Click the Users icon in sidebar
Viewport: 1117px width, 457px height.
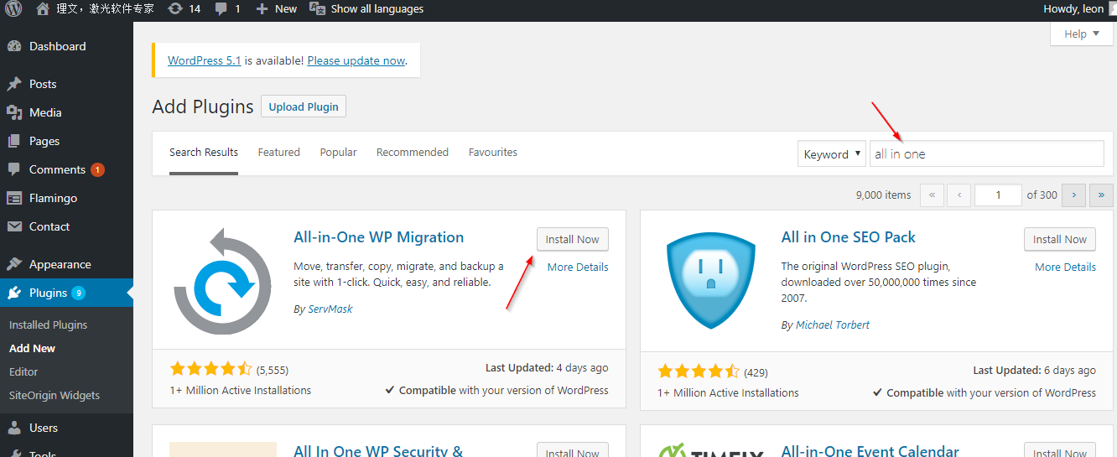(14, 428)
